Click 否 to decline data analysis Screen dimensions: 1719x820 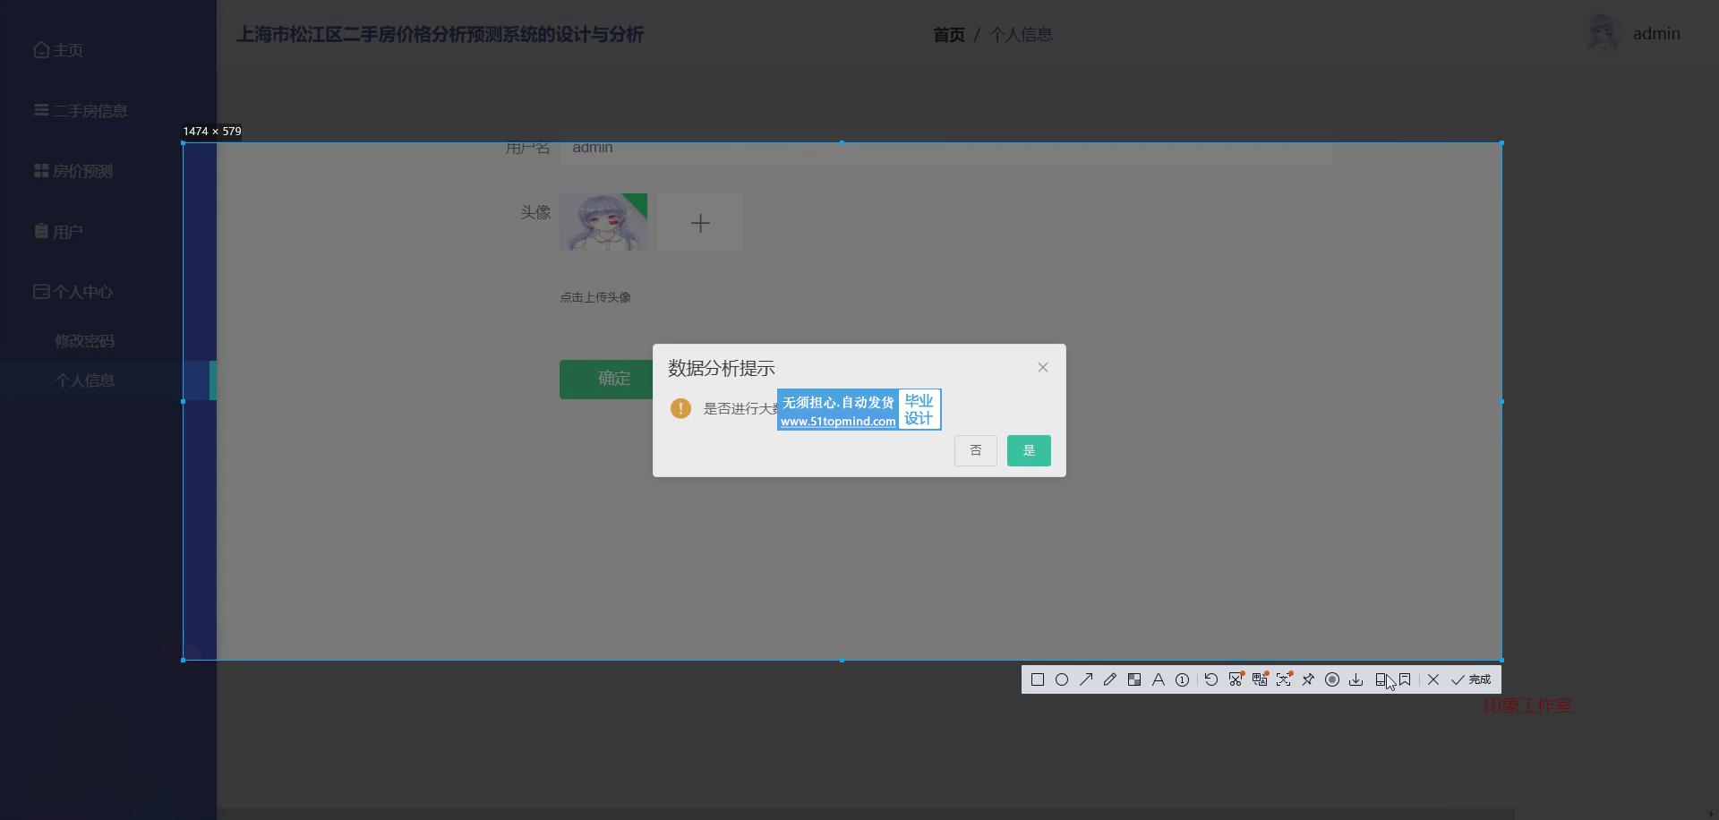click(x=976, y=450)
